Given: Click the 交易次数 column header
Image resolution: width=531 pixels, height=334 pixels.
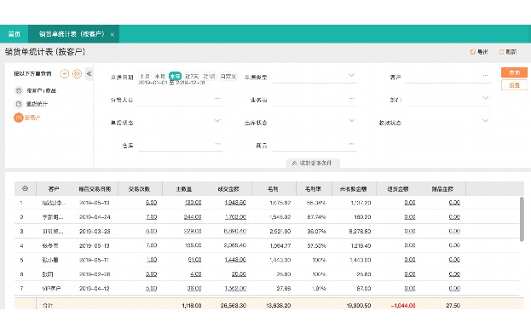Looking at the screenshot, I should [139, 189].
